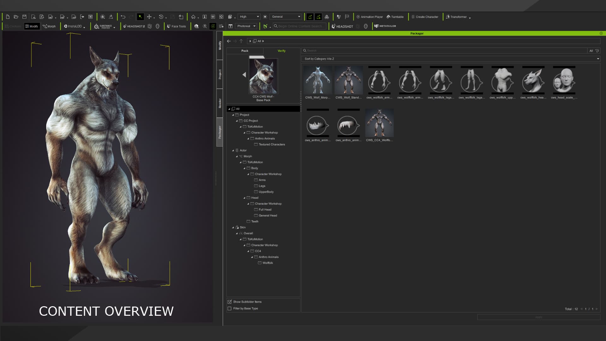Click the Face Tools button
Screen dimensions: 606x341
176,26
